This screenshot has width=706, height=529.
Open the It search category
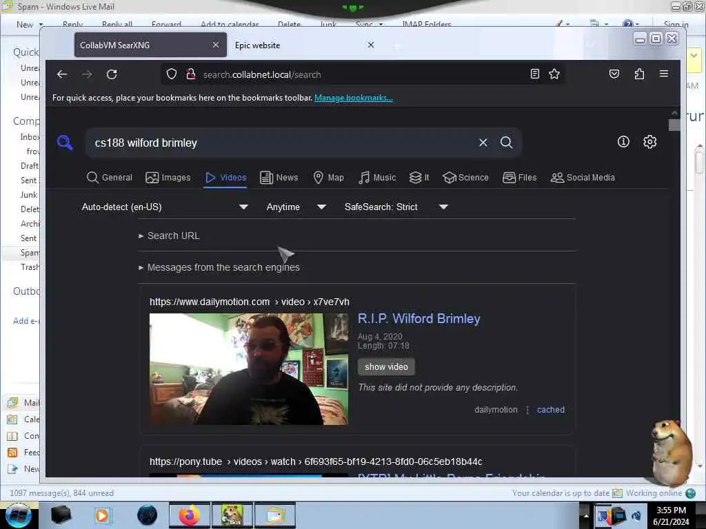[x=419, y=178]
